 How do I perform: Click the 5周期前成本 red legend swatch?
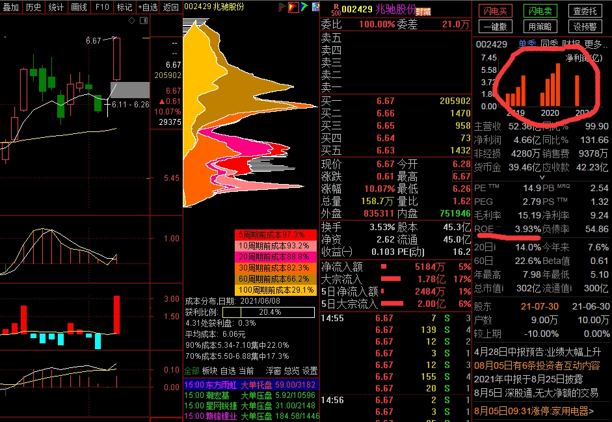(276, 235)
